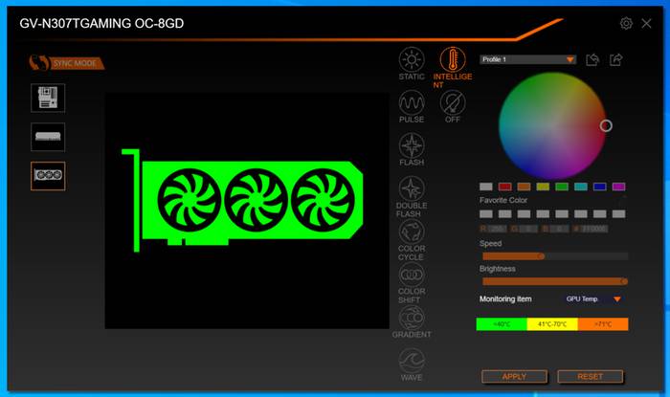Select the memory module device thumbnail

(48, 137)
